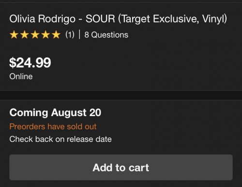Click the $24.99 price

point(30,63)
